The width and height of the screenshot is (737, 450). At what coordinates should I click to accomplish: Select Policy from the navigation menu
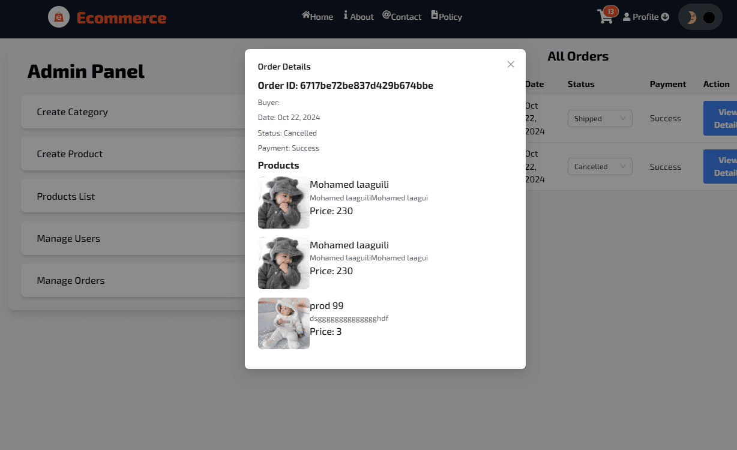point(450,16)
